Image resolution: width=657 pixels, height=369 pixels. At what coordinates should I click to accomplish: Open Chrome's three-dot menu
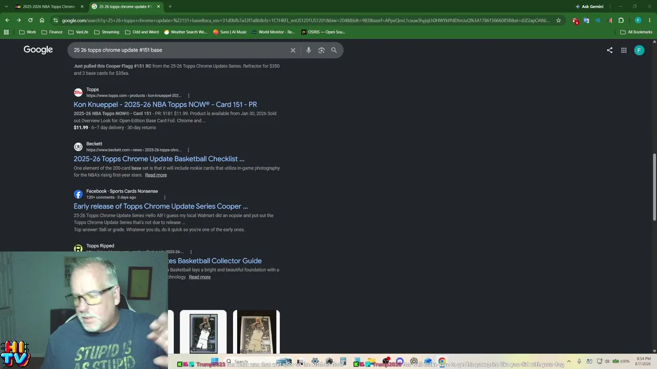pos(650,20)
